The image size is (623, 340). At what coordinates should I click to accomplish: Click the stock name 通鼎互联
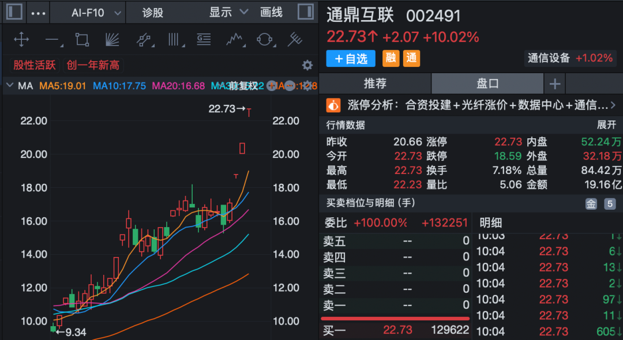click(x=360, y=15)
